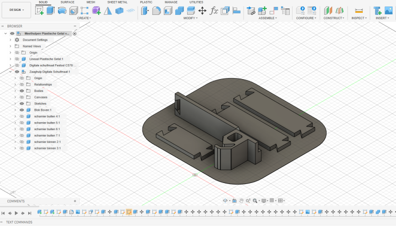Switch to the UTILITIES tab
The width and height of the screenshot is (396, 226).
pos(196,2)
